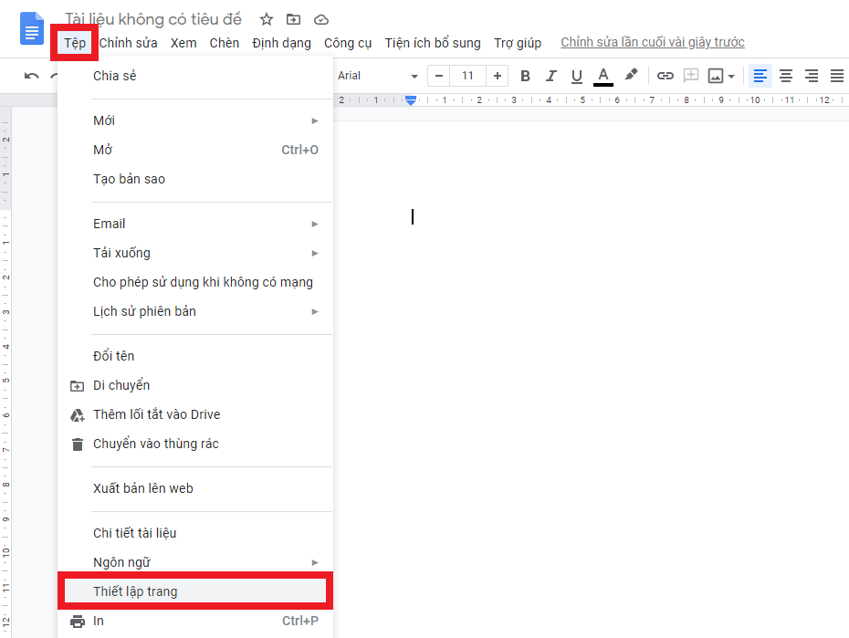Viewport: 849px width, 638px height.
Task: Choose Tạo bản sao menu item
Action: point(195,179)
